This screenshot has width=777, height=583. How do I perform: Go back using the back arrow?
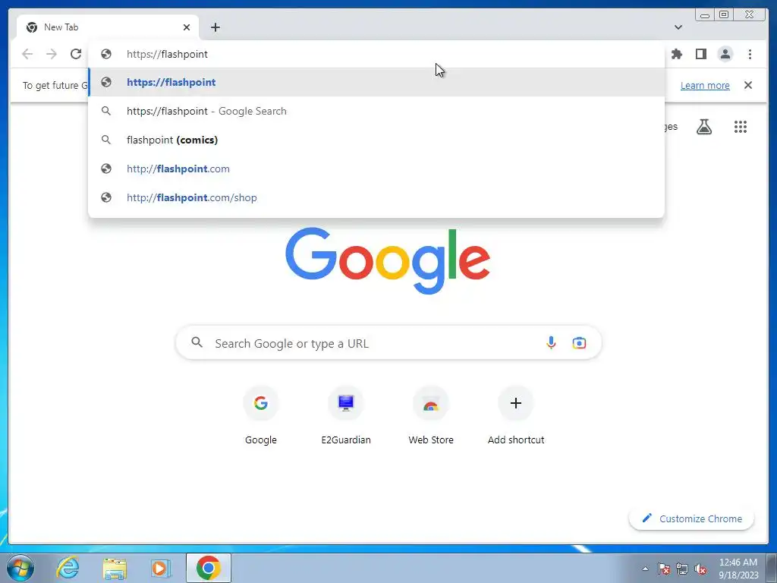coord(27,54)
